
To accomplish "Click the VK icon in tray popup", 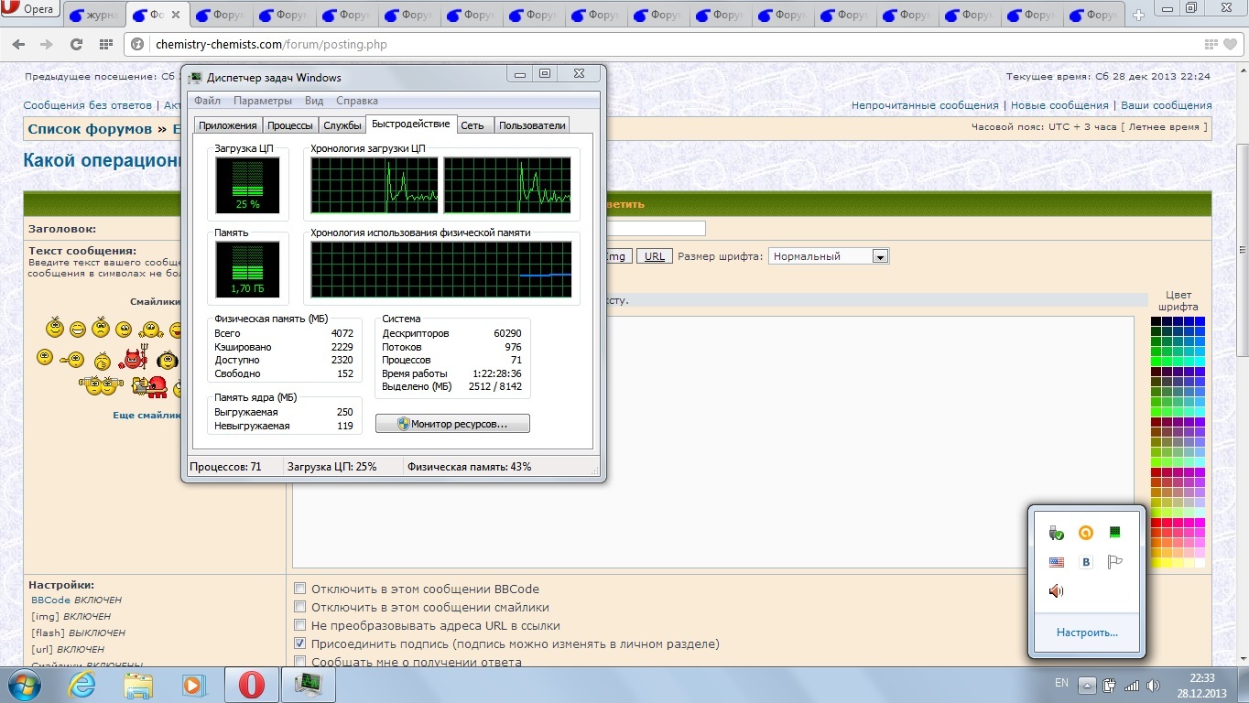I will click(x=1086, y=562).
